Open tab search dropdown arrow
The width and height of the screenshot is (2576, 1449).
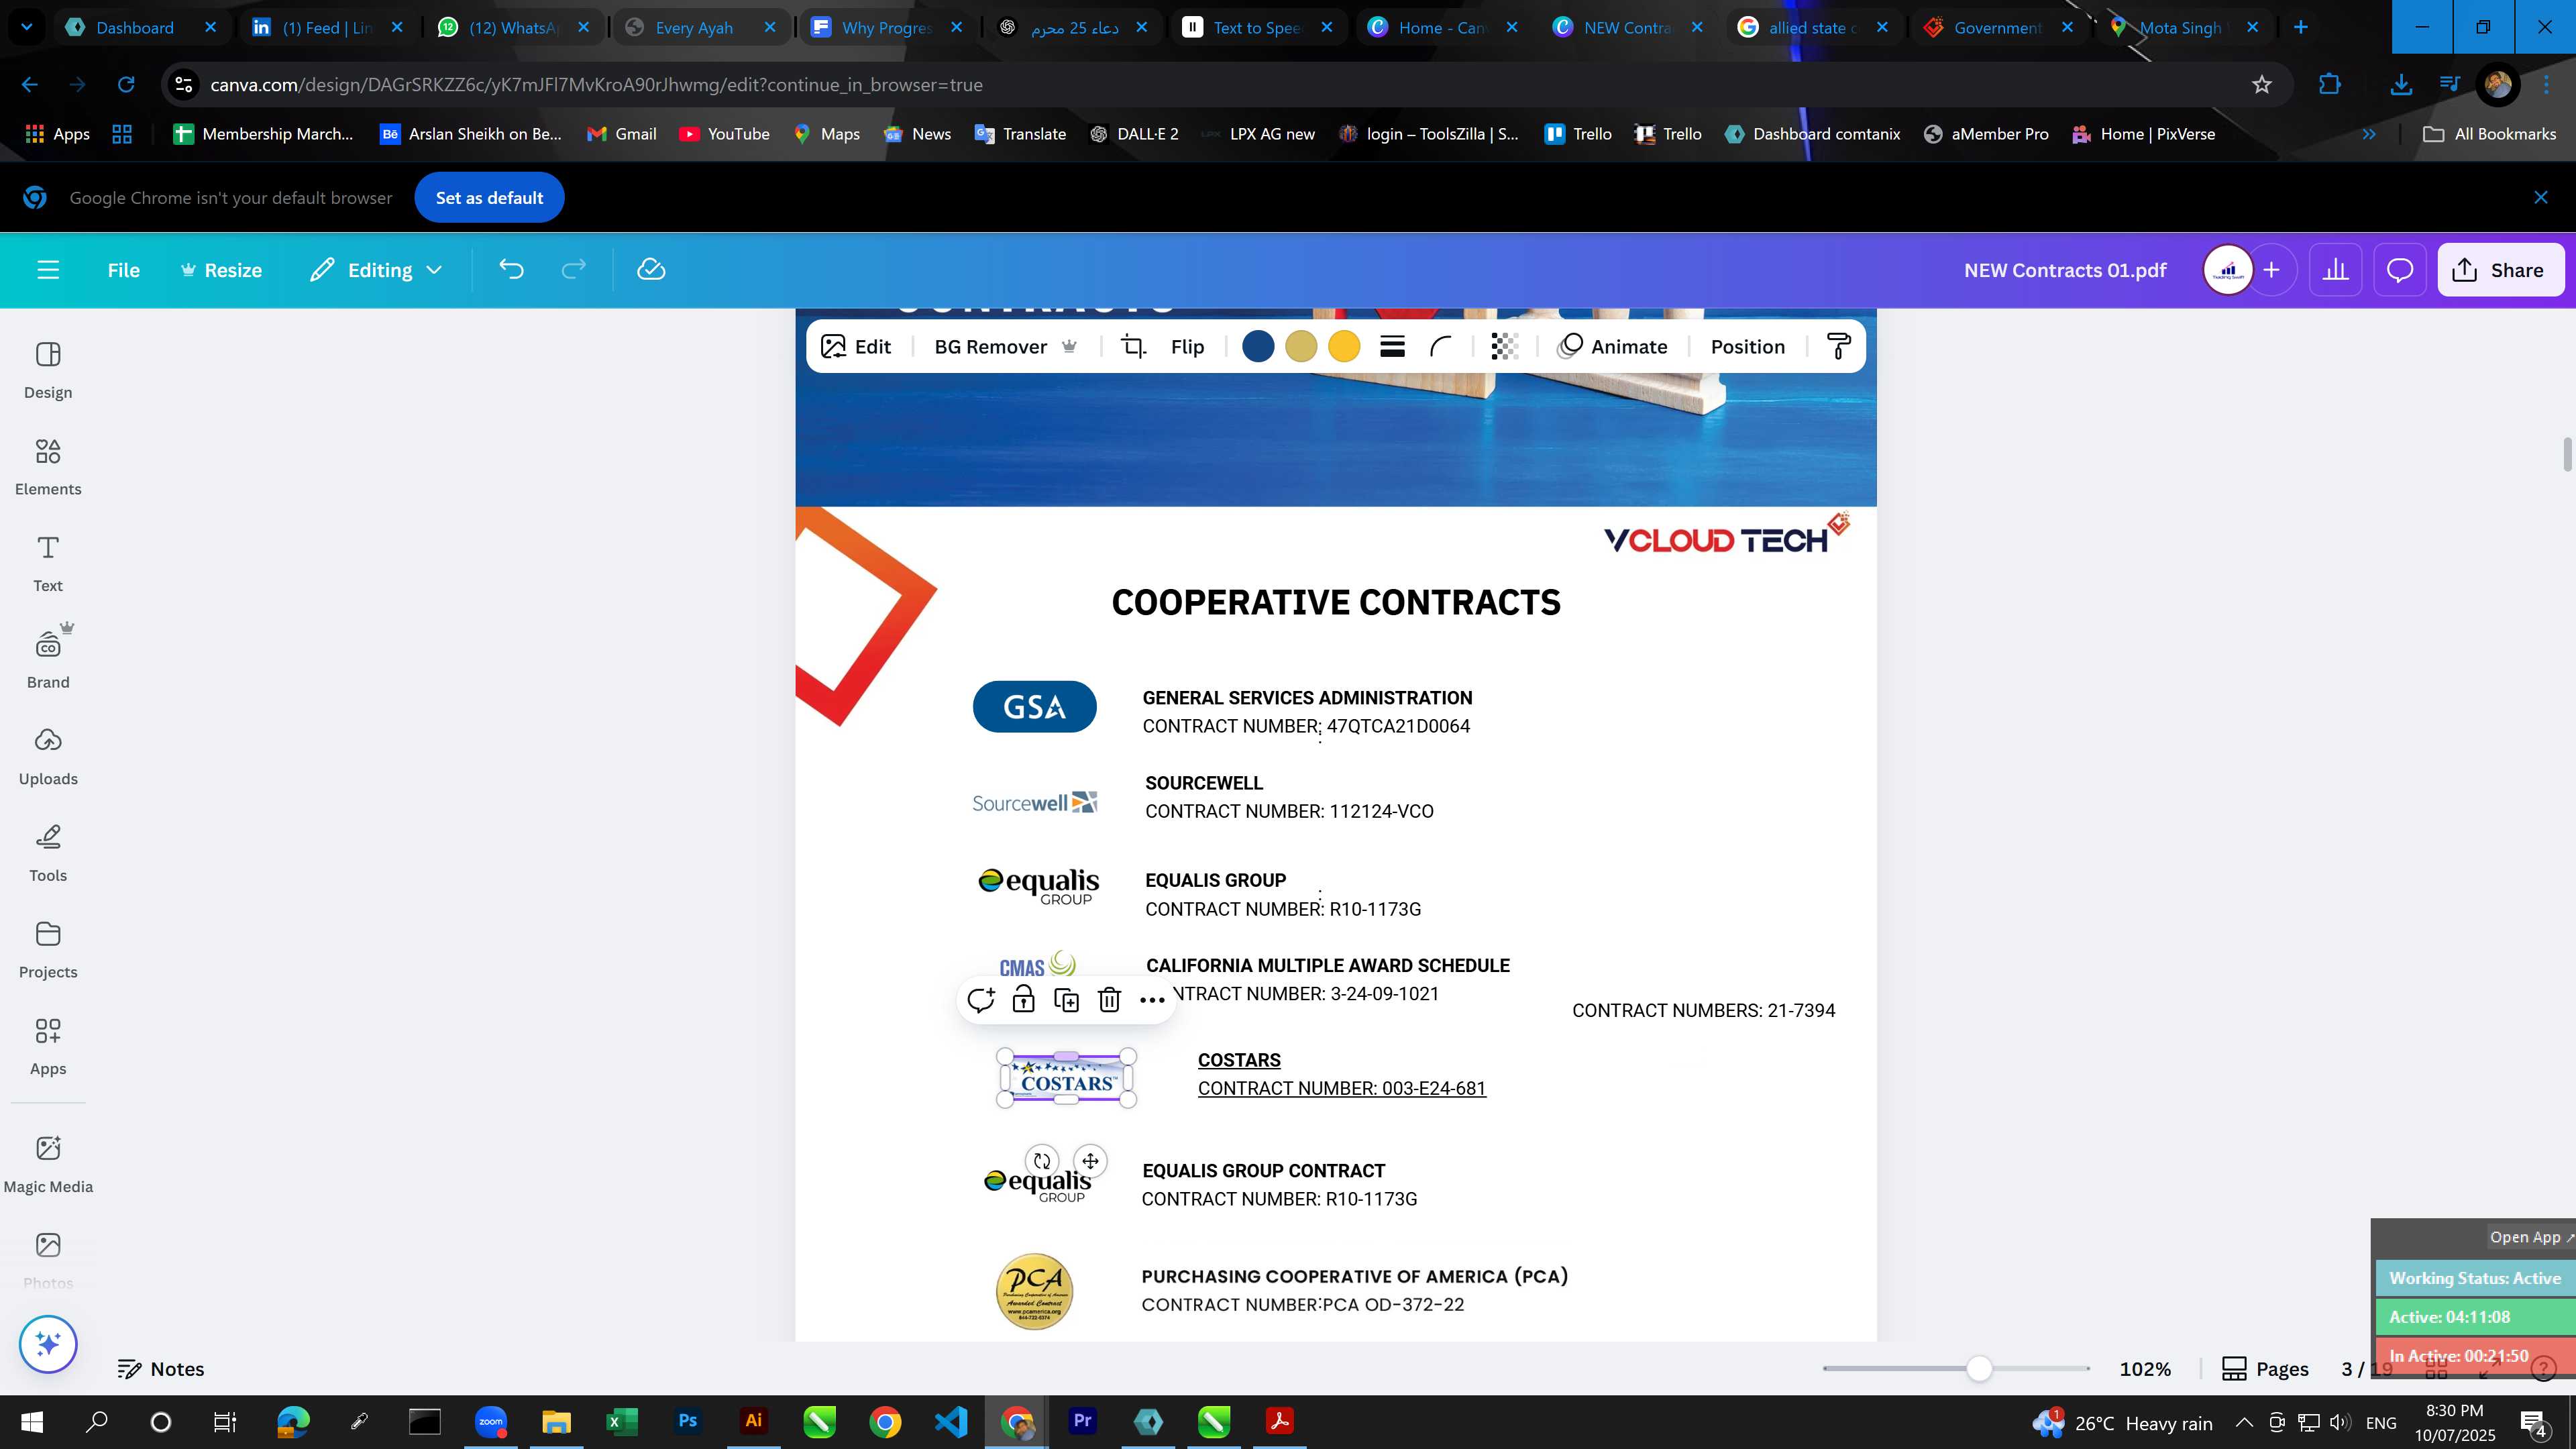27,27
